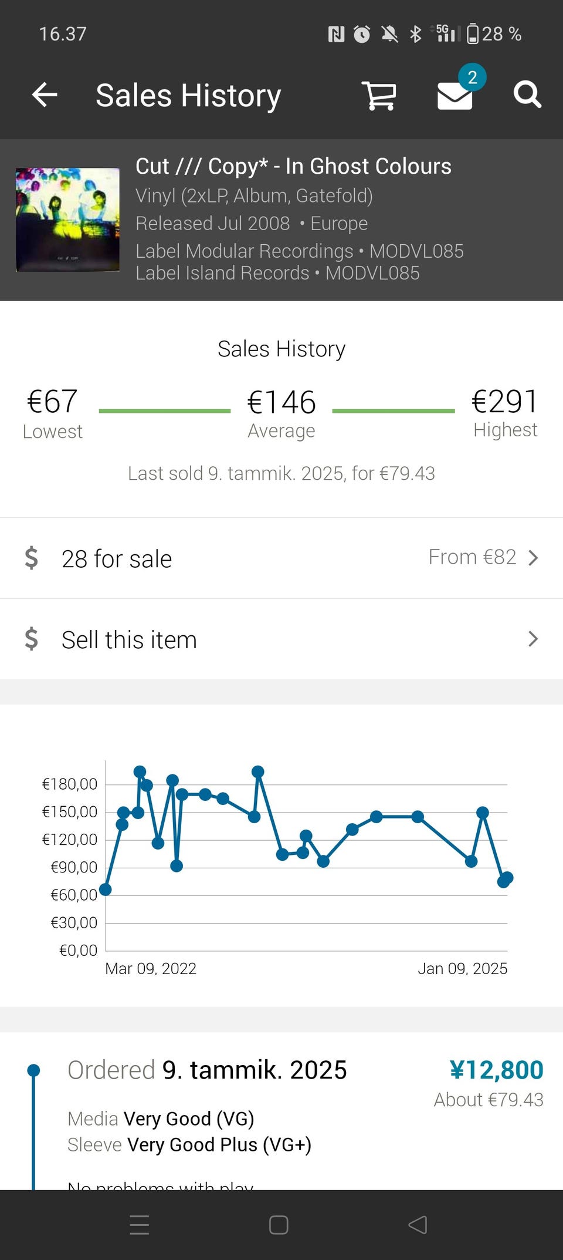
Task: Expand the Sell this item chevron
Action: 533,639
